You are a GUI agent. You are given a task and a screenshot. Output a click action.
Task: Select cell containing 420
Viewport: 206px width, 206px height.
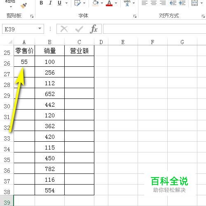pyautogui.click(x=50, y=136)
